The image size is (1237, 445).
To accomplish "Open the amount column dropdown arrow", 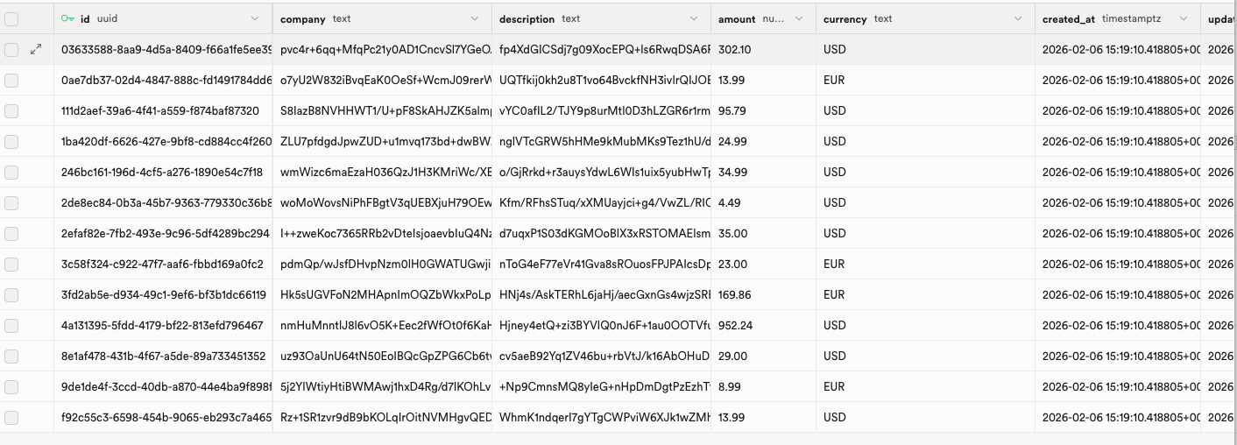I will coord(799,18).
